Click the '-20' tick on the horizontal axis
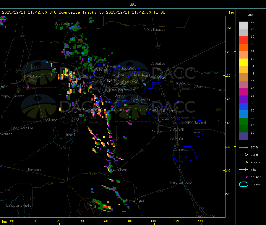The width and height of the screenshot is (266, 225). (x=11, y=221)
